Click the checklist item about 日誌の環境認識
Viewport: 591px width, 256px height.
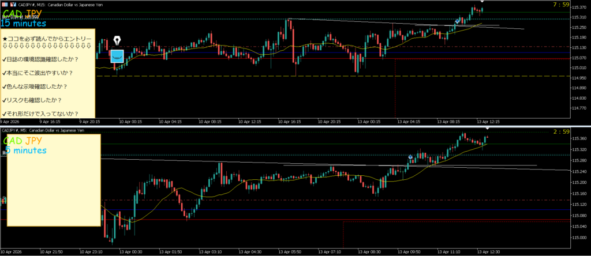pos(40,59)
